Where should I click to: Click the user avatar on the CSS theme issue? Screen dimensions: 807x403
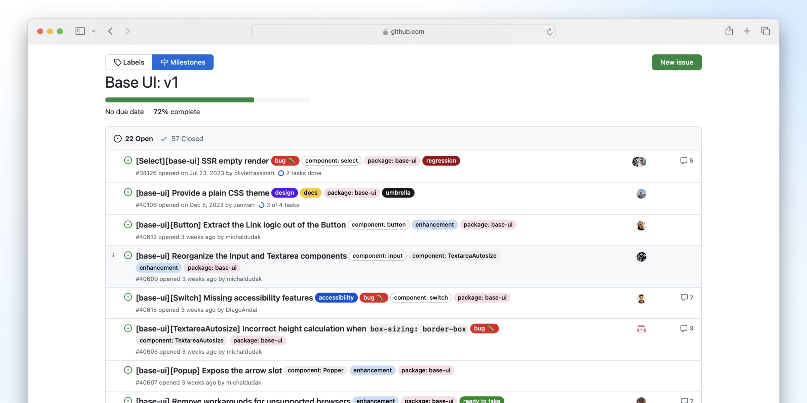(641, 194)
